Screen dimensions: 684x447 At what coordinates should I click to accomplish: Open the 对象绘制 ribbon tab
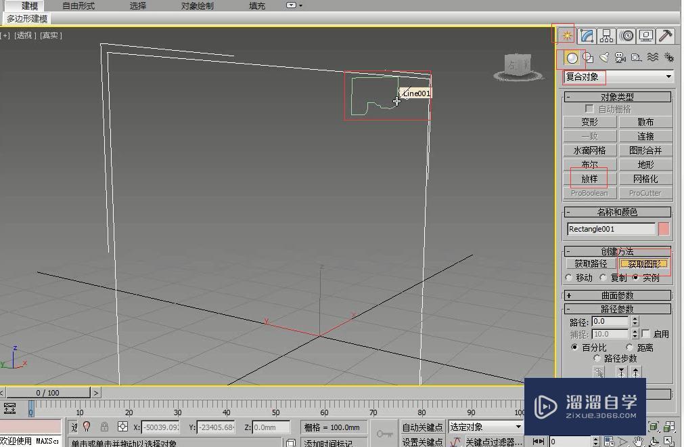coord(197,6)
